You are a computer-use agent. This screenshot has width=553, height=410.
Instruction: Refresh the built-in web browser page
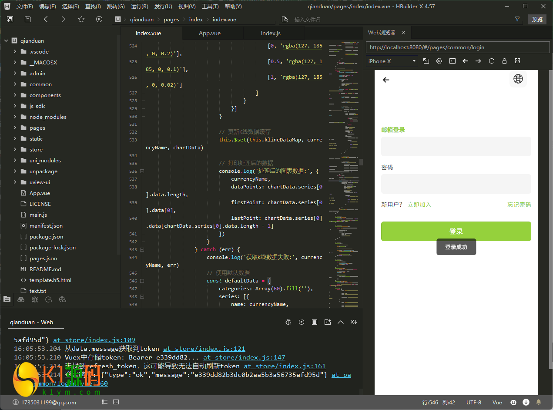(492, 61)
